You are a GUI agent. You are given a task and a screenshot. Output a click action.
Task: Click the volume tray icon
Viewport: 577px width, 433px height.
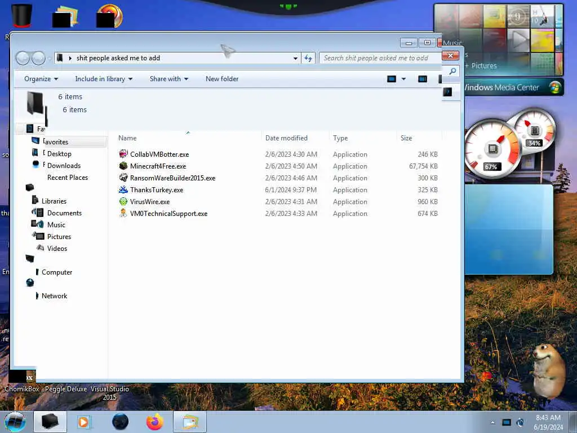coord(520,422)
